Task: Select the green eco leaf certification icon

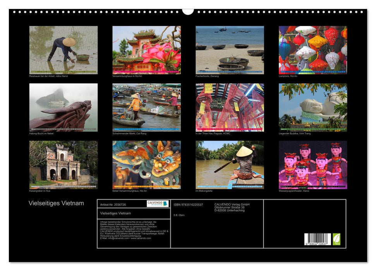Action: [337, 239]
